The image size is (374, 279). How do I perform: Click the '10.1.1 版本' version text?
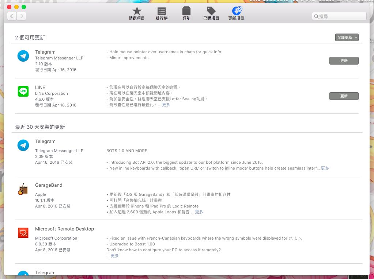(45, 200)
